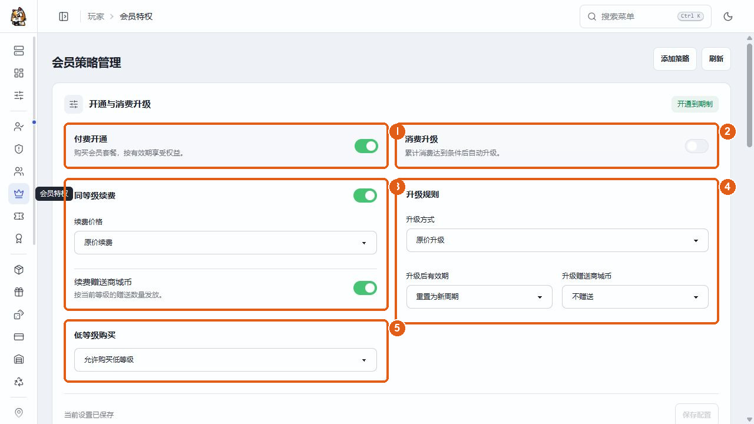This screenshot has height=424, width=754.
Task: Click the 保存配置 button
Action: [x=697, y=415]
